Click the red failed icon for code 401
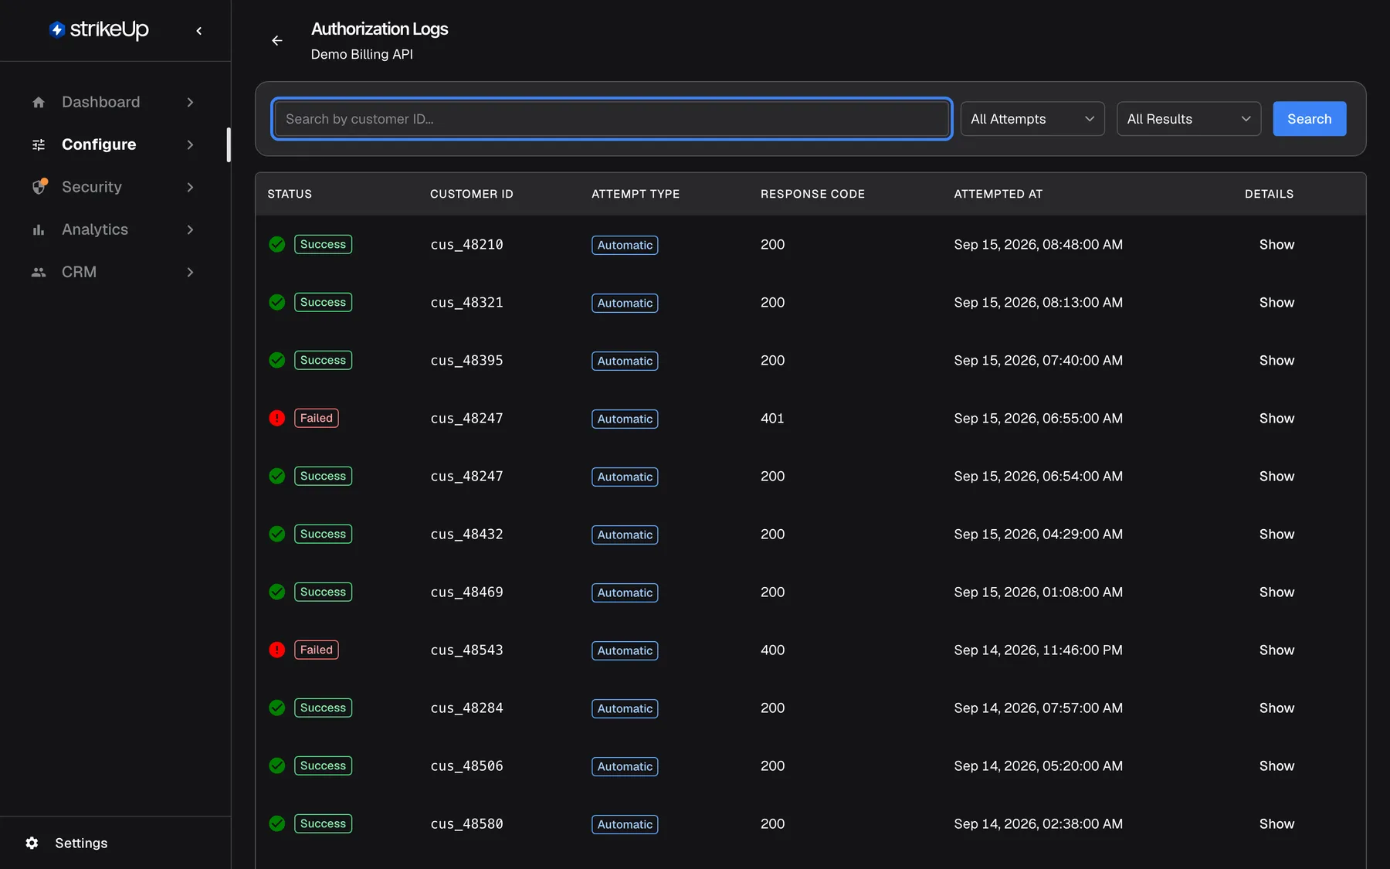The height and width of the screenshot is (869, 1390). coord(277,418)
